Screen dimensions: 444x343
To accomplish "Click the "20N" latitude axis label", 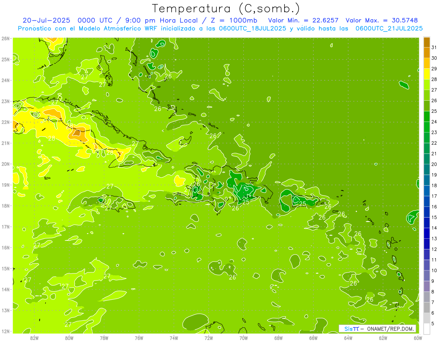I will (6, 164).
